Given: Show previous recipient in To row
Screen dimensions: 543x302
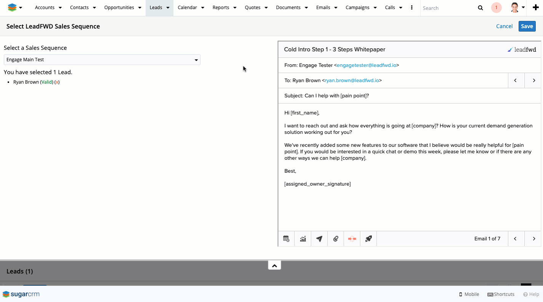Looking at the screenshot, I should (515, 80).
